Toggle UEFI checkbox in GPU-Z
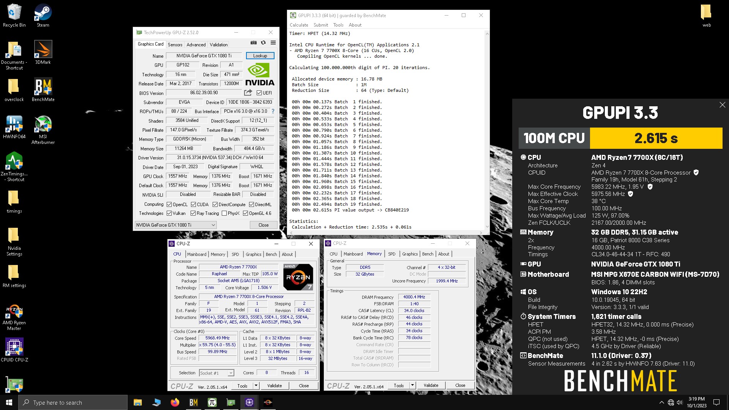 [259, 93]
